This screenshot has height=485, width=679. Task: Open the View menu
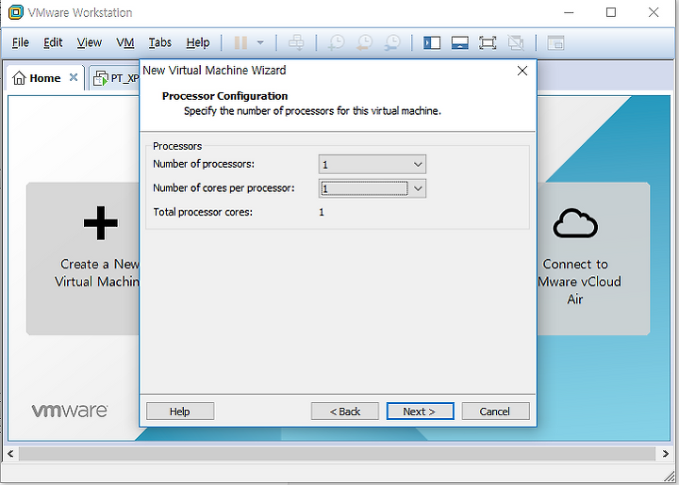coord(90,42)
